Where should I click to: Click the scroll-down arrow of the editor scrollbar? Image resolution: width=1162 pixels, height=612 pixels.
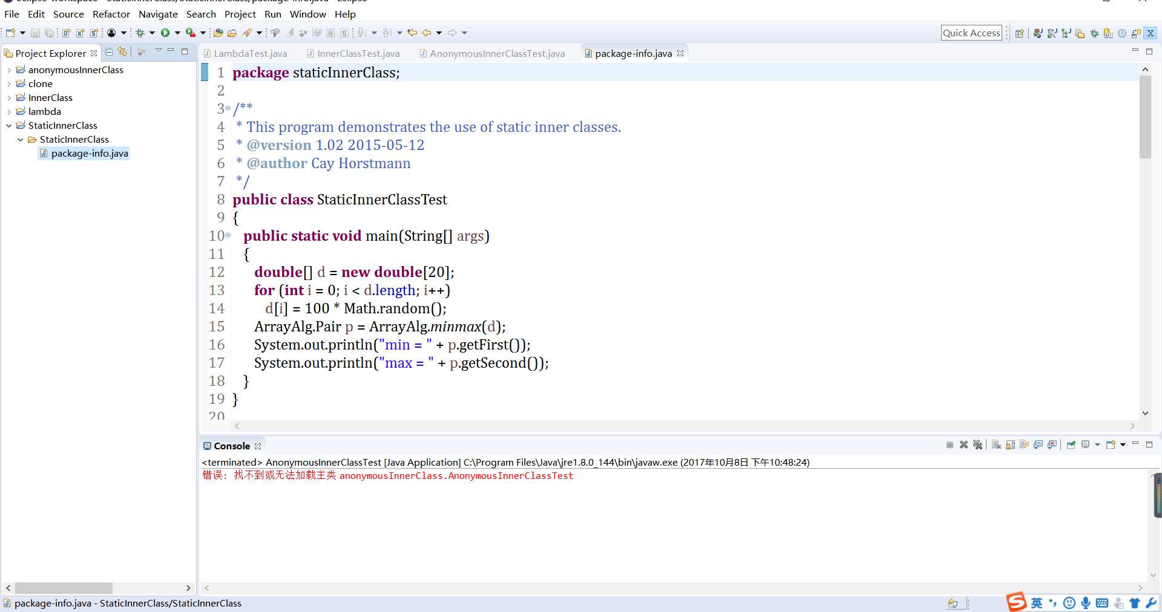tap(1145, 413)
